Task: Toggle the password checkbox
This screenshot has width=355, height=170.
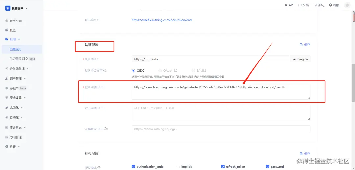Action: coord(267,167)
